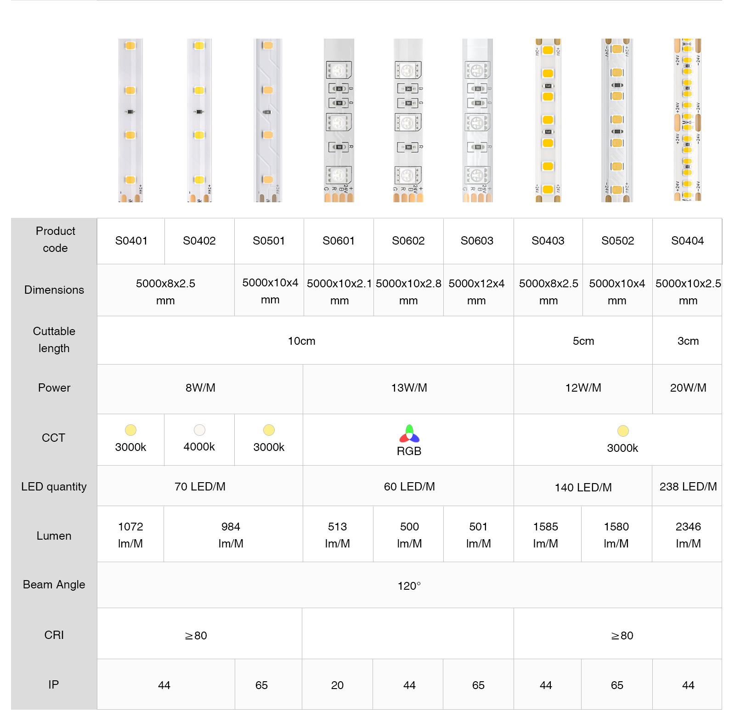Click the S0402 LED strip image

[x=199, y=120]
